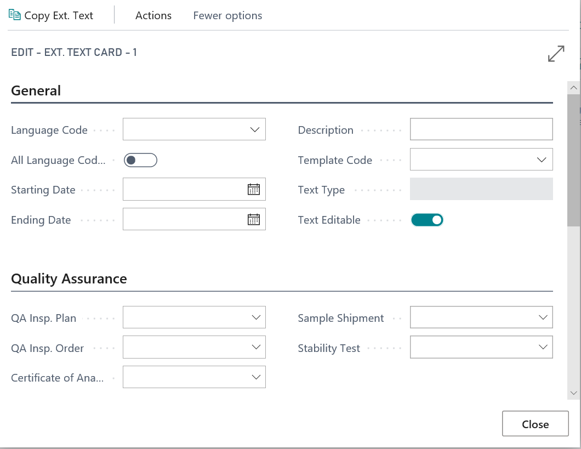The height and width of the screenshot is (449, 581).
Task: Click the scrollbar up arrow
Action: [573, 88]
